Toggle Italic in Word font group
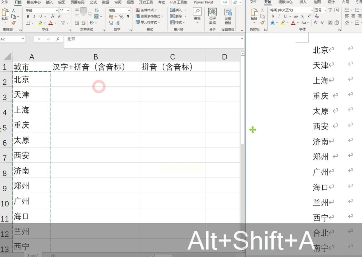 tap(279, 16)
